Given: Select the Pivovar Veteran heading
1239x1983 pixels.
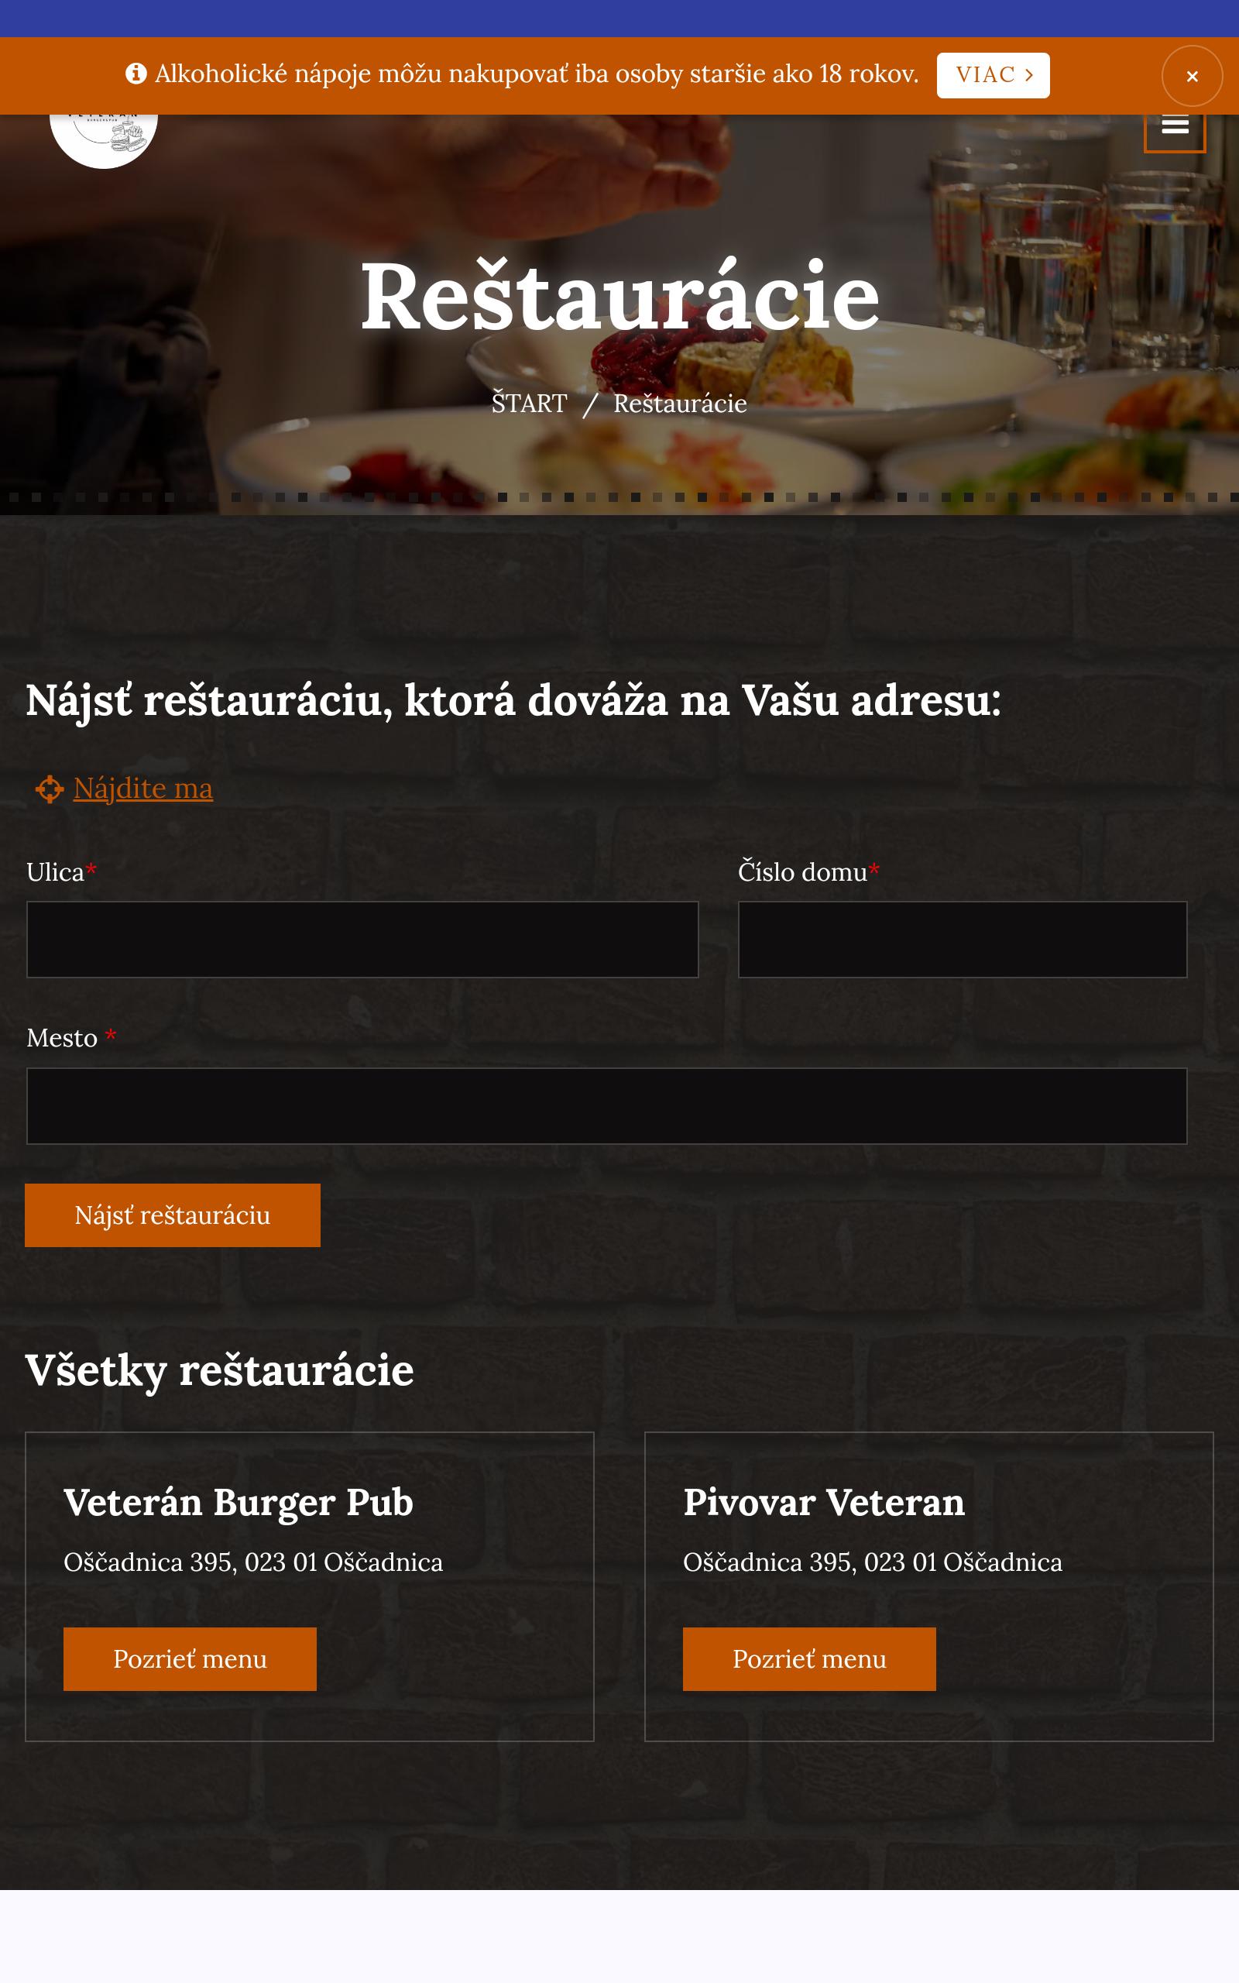Looking at the screenshot, I should [x=825, y=1503].
